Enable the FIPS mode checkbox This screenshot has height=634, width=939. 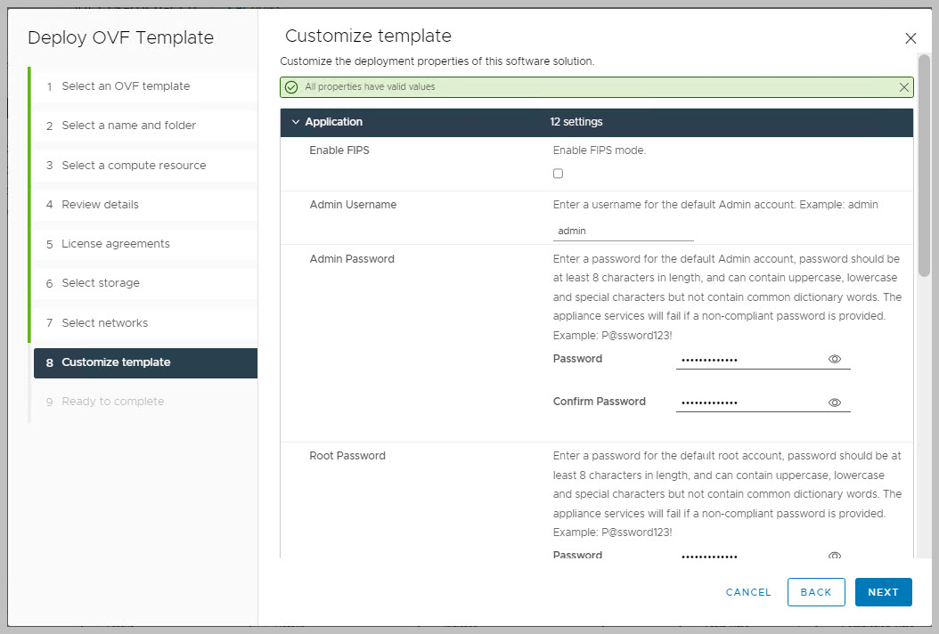coord(558,174)
